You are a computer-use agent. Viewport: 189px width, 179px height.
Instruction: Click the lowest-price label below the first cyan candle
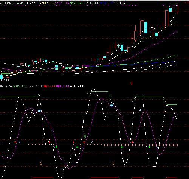[6, 80]
